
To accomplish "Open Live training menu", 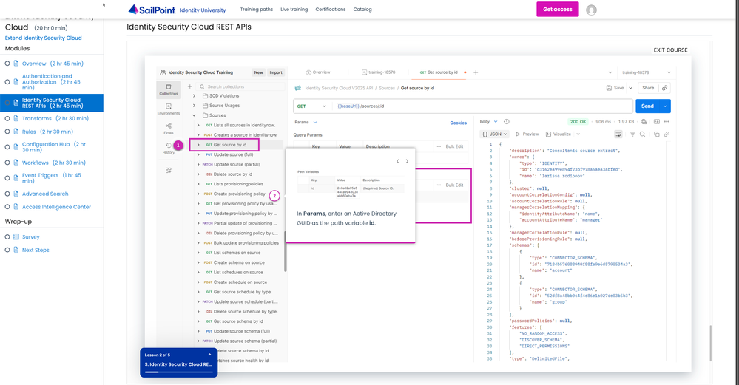I will [294, 10].
